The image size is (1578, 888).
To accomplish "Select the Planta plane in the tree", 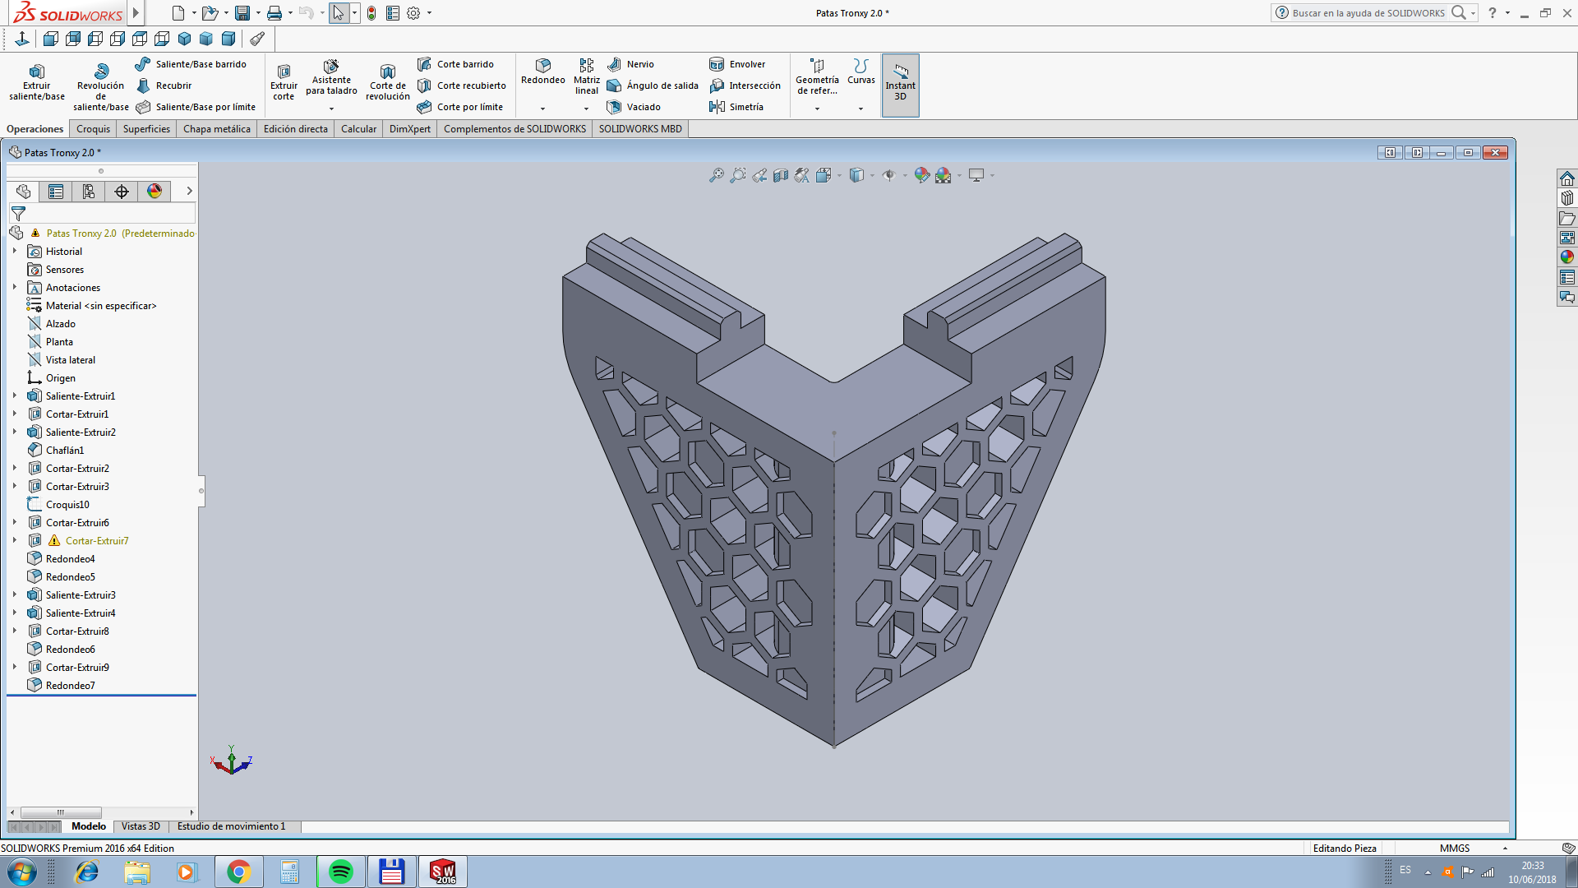I will [50, 342].
